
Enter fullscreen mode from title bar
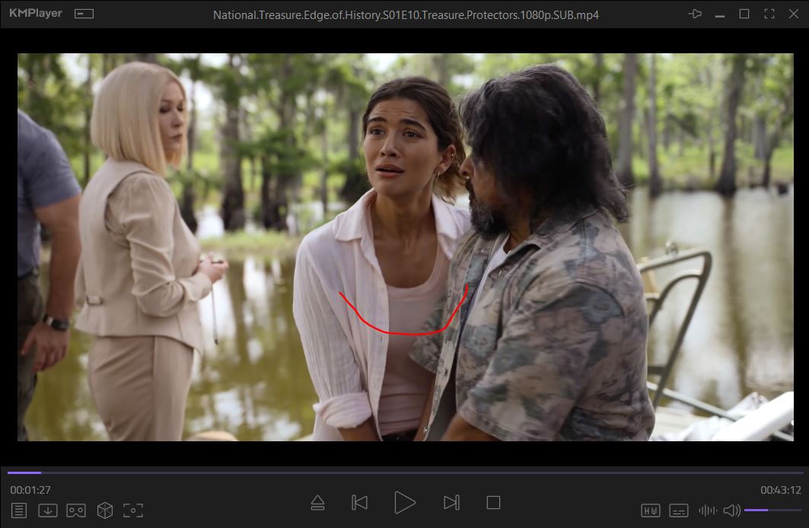click(x=769, y=14)
